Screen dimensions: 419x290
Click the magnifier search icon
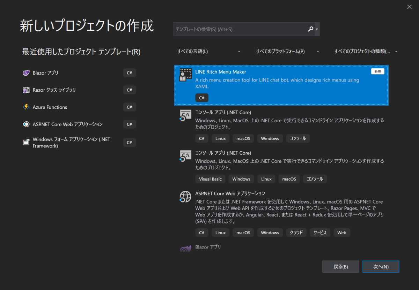click(310, 29)
